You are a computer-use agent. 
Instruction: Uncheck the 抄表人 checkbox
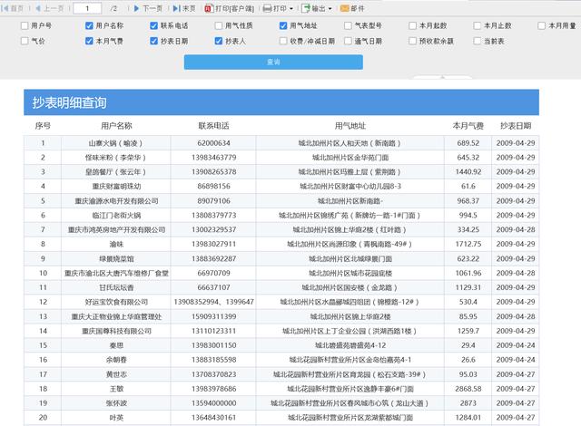219,41
